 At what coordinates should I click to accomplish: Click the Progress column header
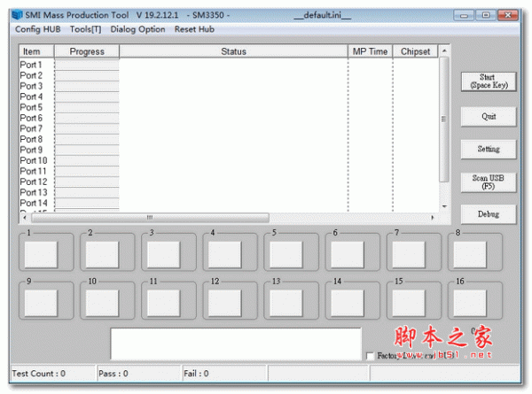(87, 51)
